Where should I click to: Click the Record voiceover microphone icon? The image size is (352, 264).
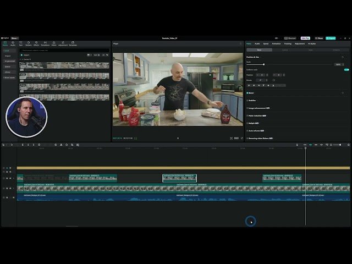(297, 145)
